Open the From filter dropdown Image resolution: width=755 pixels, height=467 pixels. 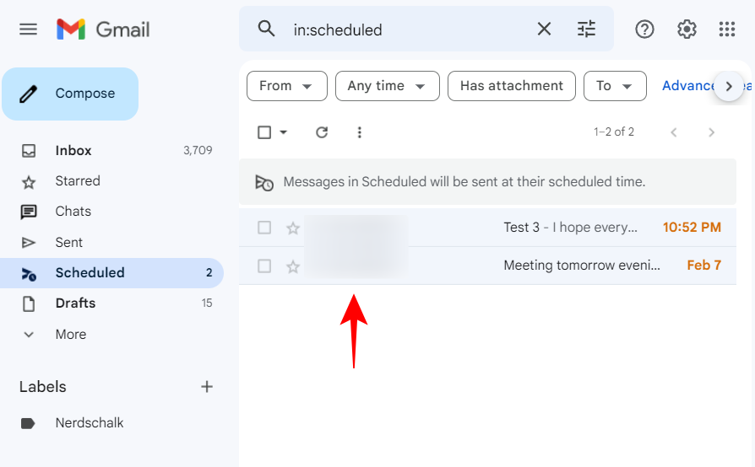pos(286,86)
